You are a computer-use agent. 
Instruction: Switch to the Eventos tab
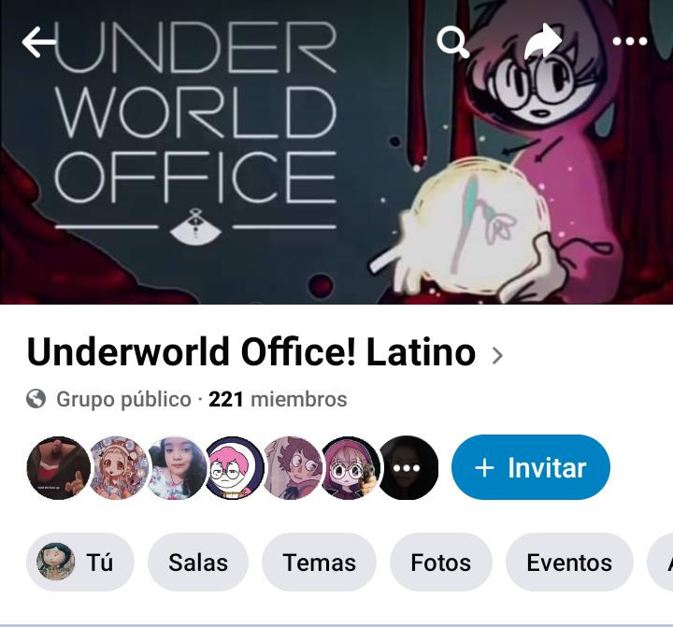point(569,563)
